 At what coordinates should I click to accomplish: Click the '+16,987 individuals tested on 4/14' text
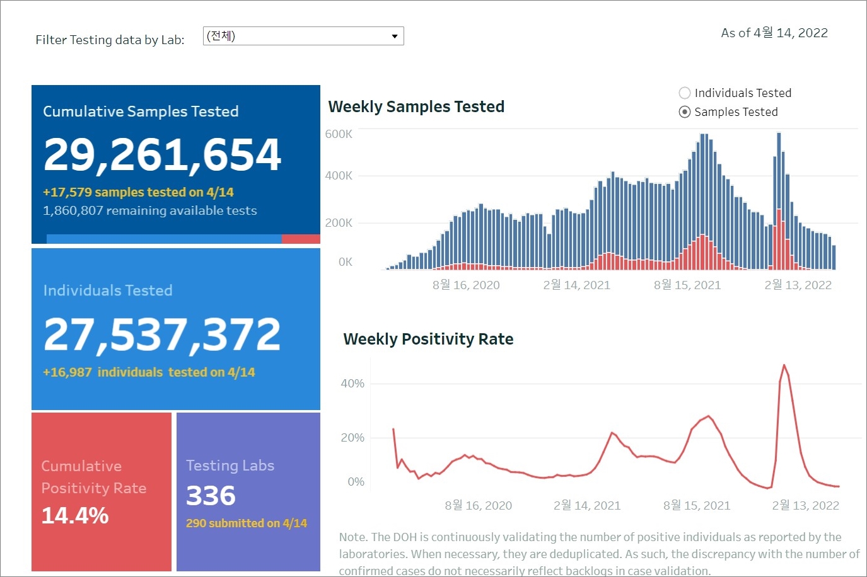point(149,372)
